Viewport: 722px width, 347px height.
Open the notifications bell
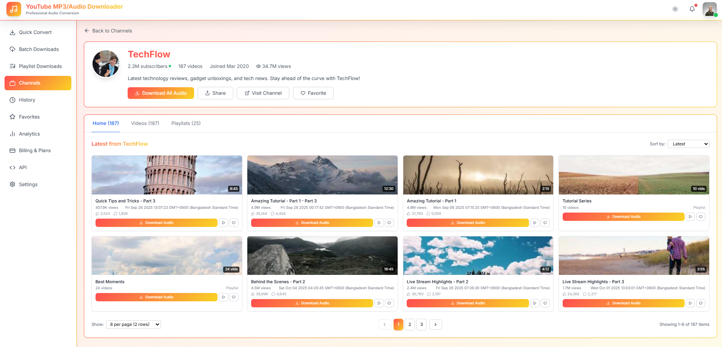click(x=692, y=9)
